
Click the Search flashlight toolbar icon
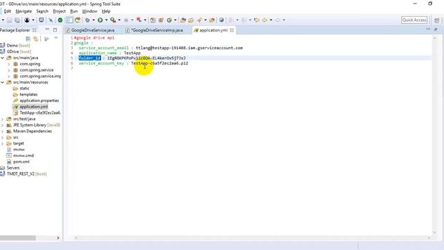point(200,20)
